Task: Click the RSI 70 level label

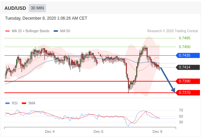Action: [x=181, y=110]
